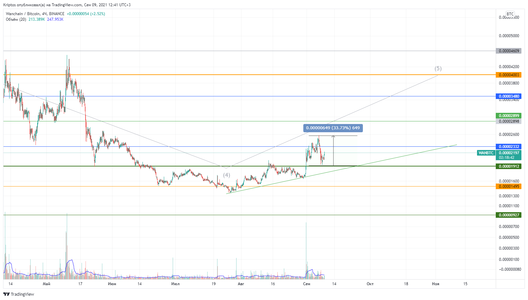Viewport: 528px width, 300px height.
Task: Click the 16 date label on time axis
Action: click(x=273, y=284)
